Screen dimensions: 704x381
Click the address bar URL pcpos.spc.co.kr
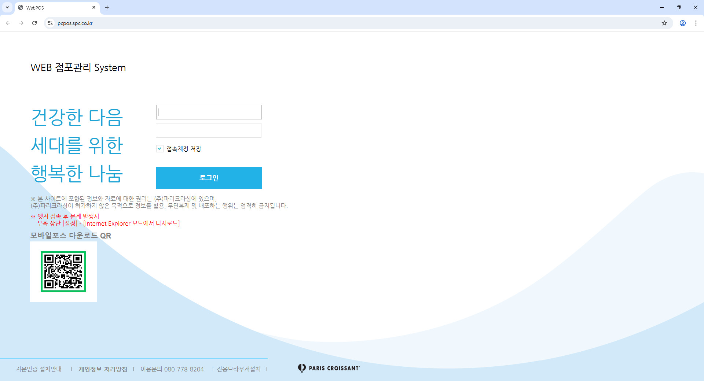click(x=75, y=23)
